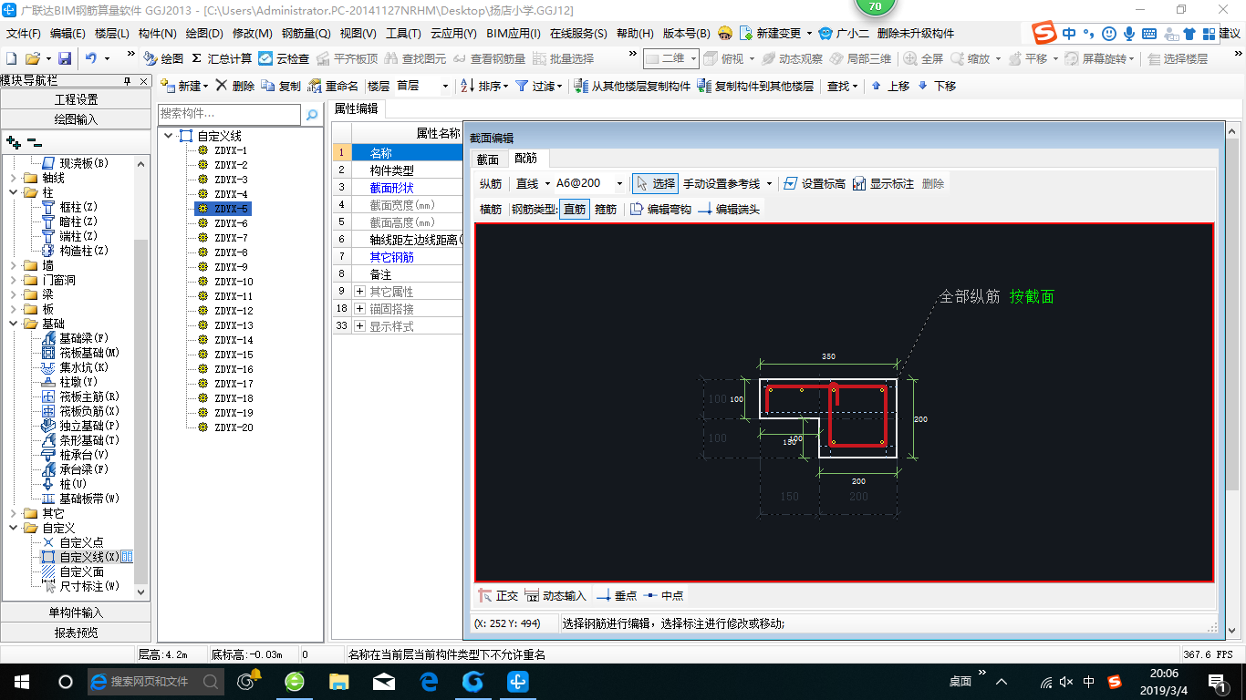The width and height of the screenshot is (1246, 700).
Task: Open the 钢筋量(Q) menu
Action: (x=306, y=33)
